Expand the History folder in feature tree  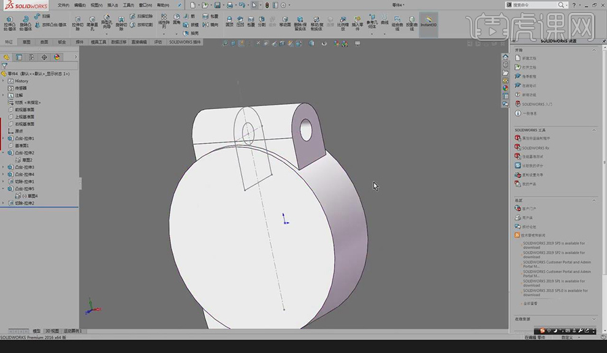click(3, 81)
